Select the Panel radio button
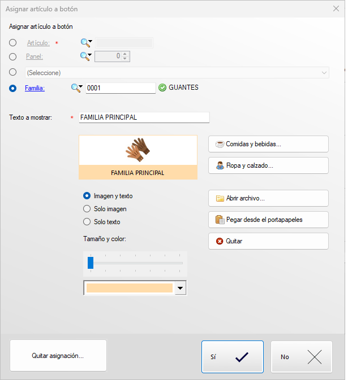This screenshot has height=380, width=348. tap(13, 56)
